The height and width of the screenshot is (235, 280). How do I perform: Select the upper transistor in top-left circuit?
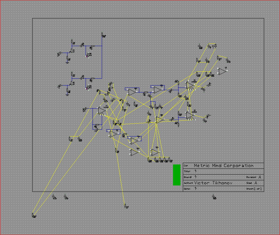coord(71,52)
